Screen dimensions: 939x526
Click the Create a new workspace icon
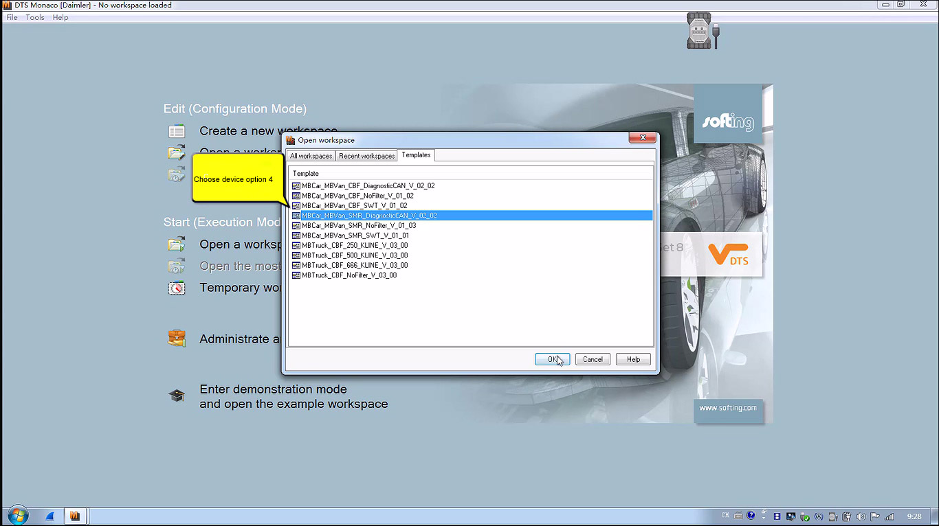point(177,131)
